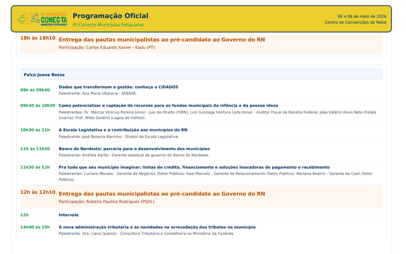Image resolution: width=406 pixels, height=254 pixels.
Task: Click the "Intervalo" entry
Action: click(x=69, y=215)
